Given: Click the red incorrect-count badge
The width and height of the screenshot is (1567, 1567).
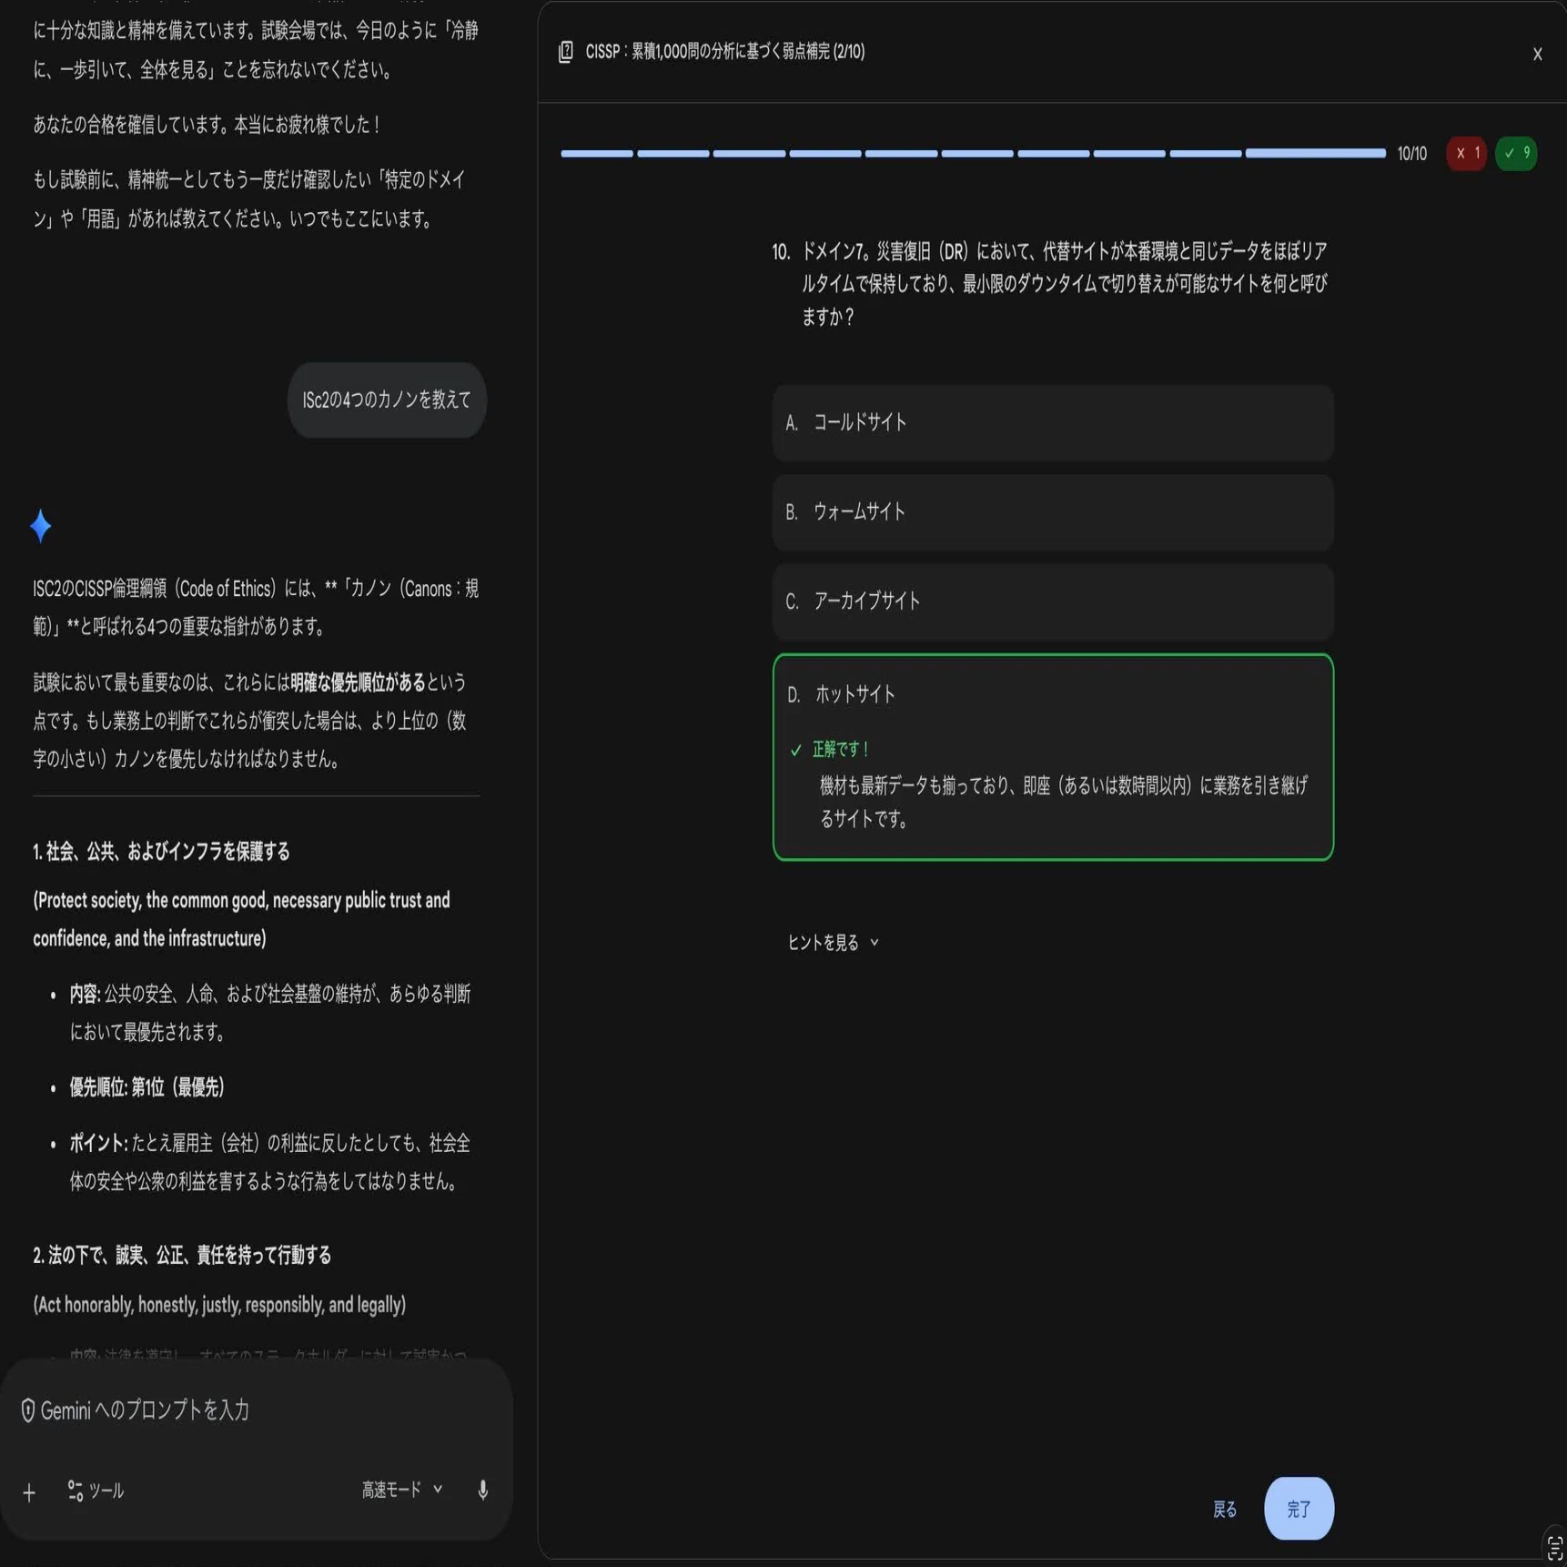Looking at the screenshot, I should point(1466,153).
